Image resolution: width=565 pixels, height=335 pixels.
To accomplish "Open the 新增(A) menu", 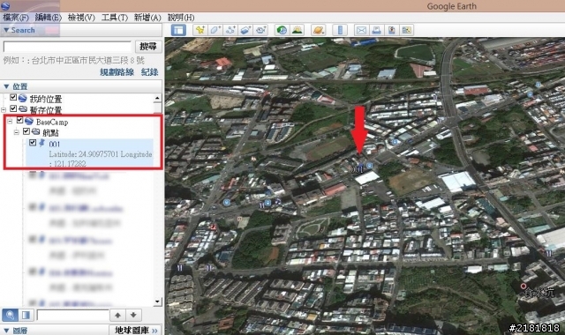I will pyautogui.click(x=147, y=18).
